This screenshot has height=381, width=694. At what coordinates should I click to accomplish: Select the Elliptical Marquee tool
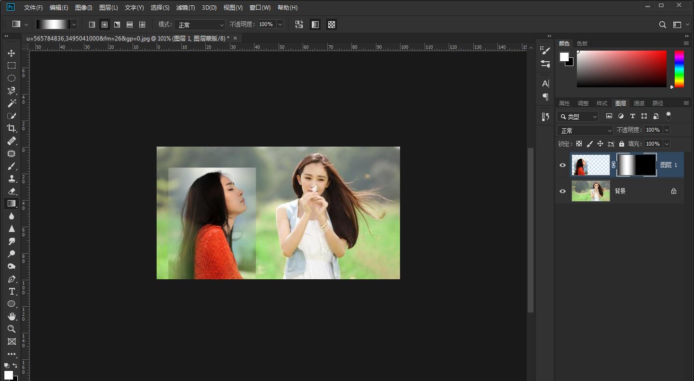point(12,78)
